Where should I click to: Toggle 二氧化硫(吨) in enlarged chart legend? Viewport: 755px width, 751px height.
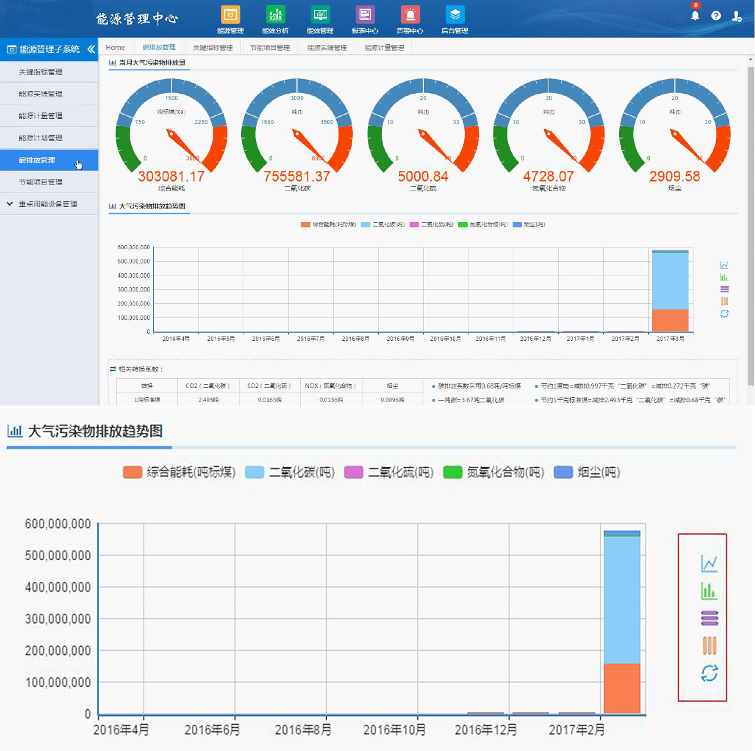click(389, 472)
